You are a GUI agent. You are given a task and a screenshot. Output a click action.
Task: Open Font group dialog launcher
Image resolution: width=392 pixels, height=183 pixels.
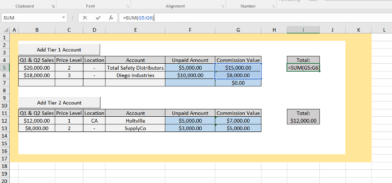(128, 6)
